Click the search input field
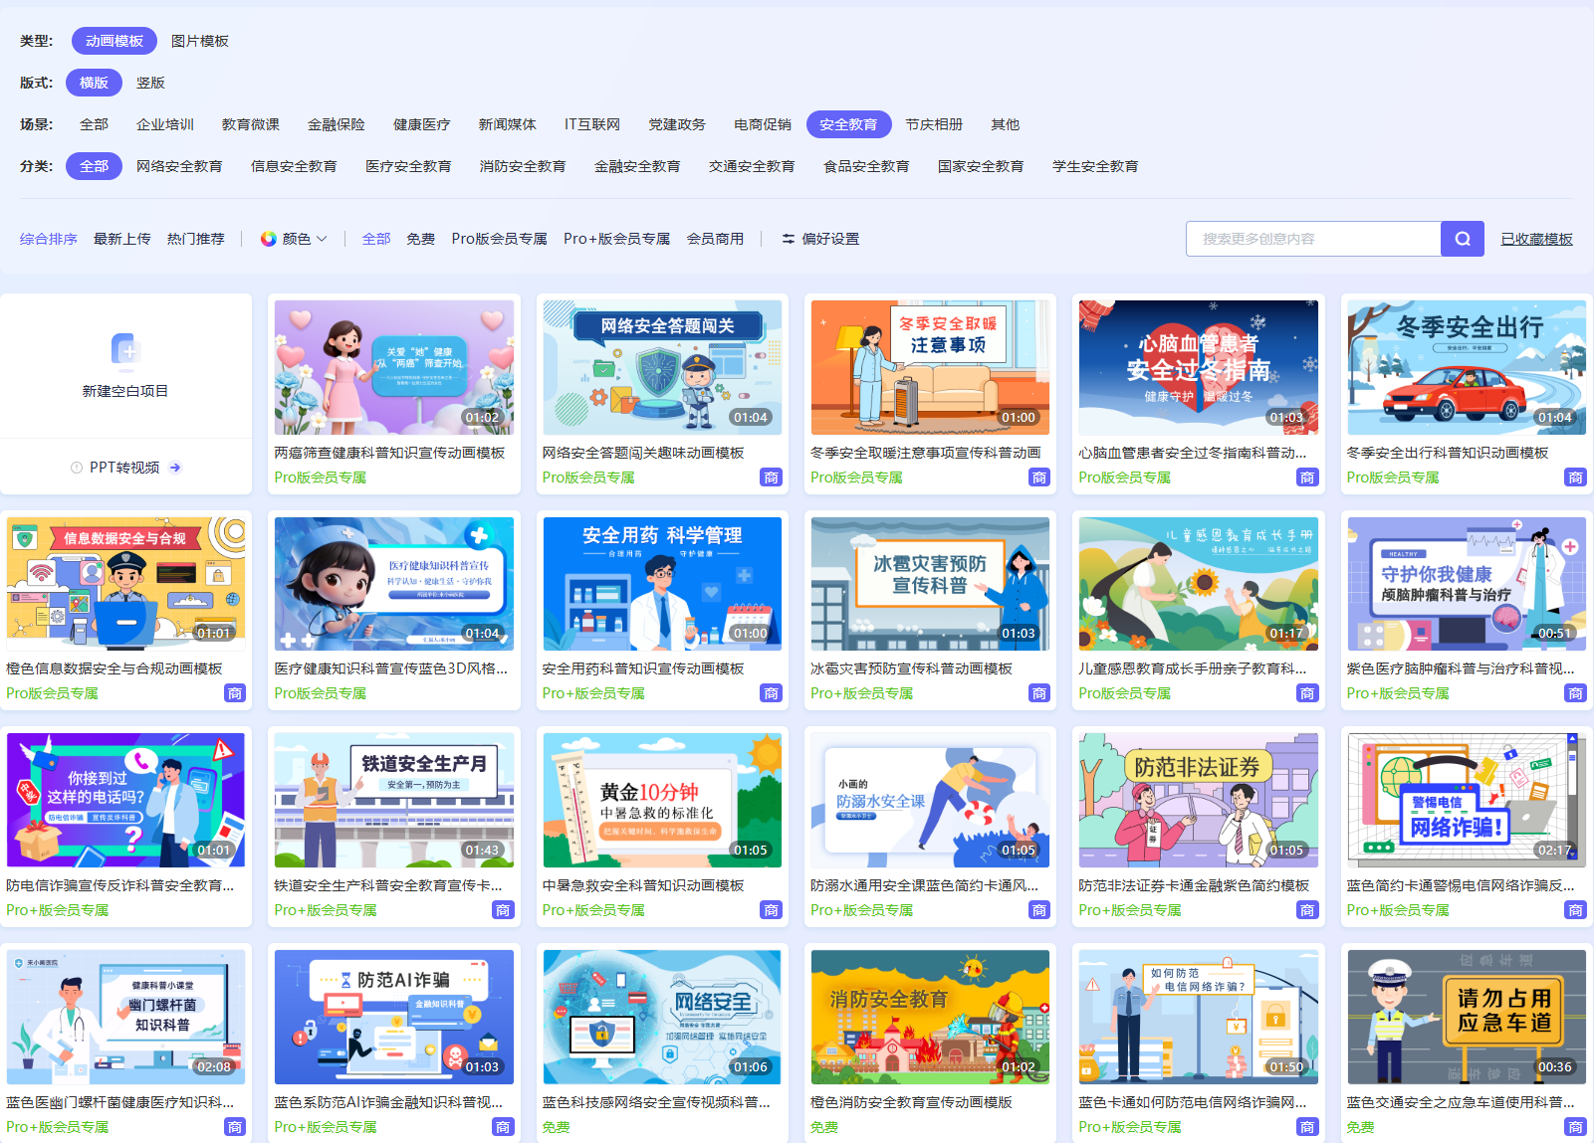 pyautogui.click(x=1314, y=238)
